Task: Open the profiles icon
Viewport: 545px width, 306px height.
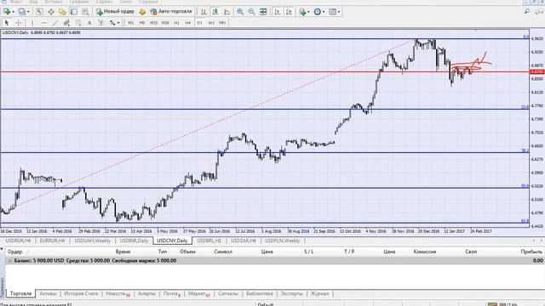Action: (x=21, y=12)
